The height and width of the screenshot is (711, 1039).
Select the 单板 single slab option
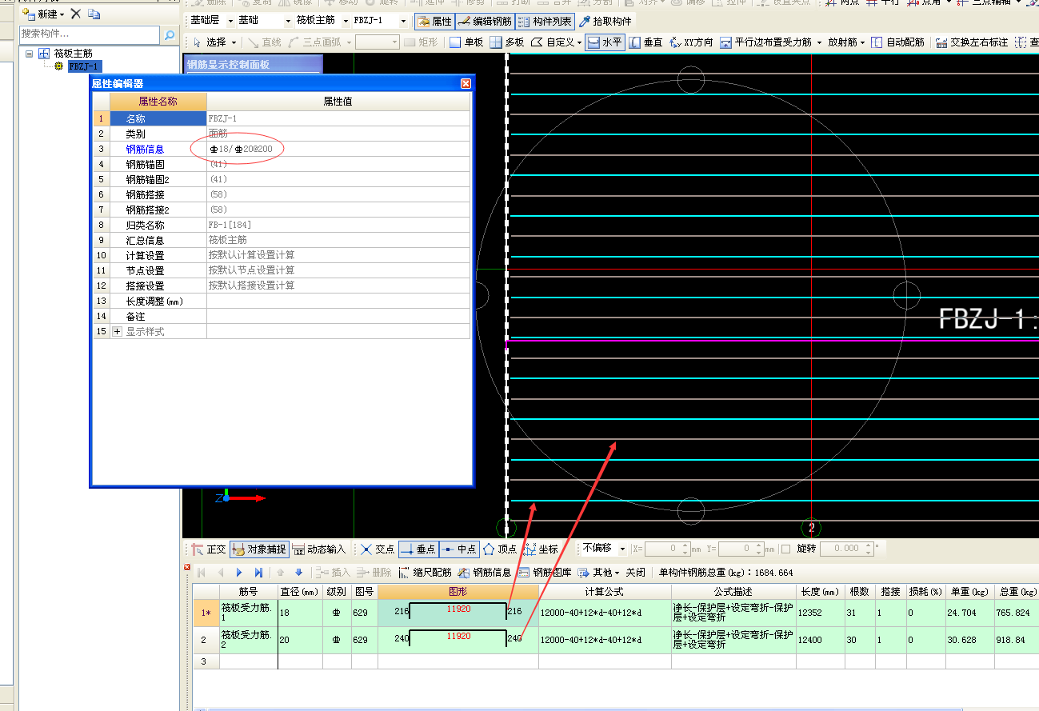point(466,42)
